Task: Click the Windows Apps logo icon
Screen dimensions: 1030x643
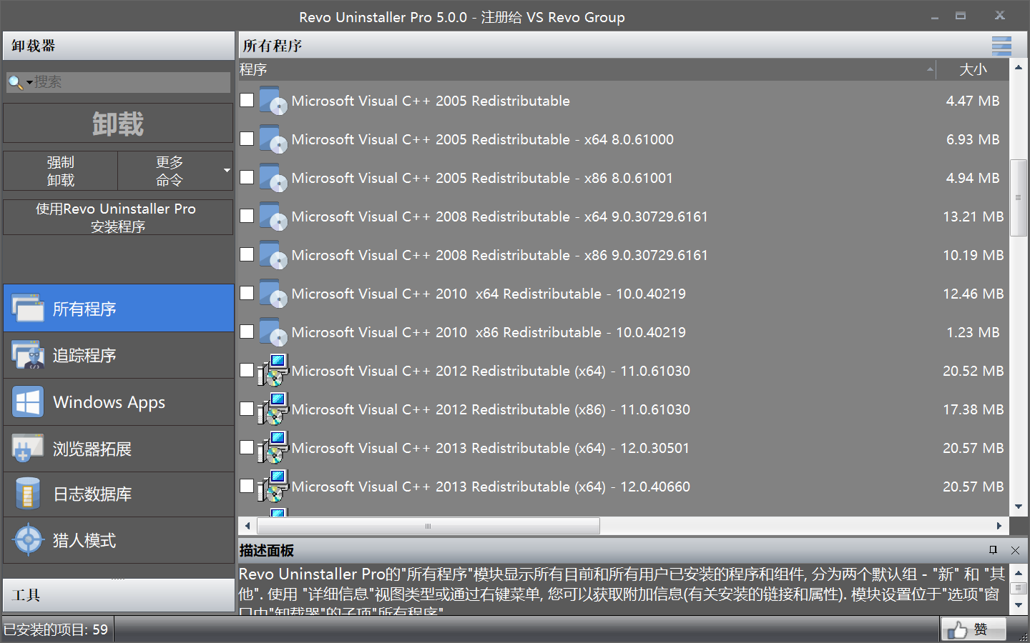Action: [28, 402]
